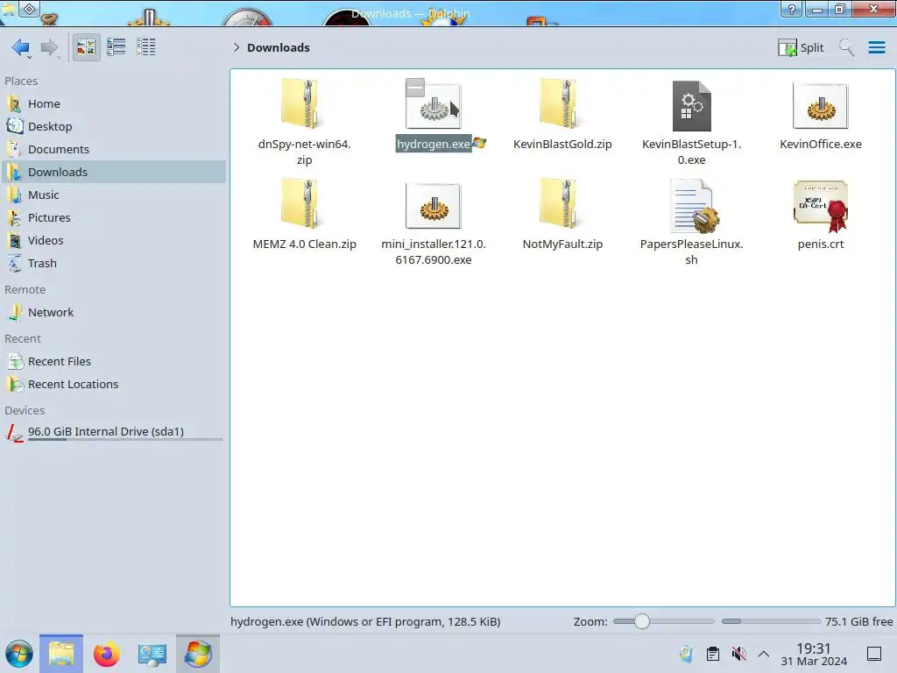Launch Firefox from the taskbar

[106, 654]
